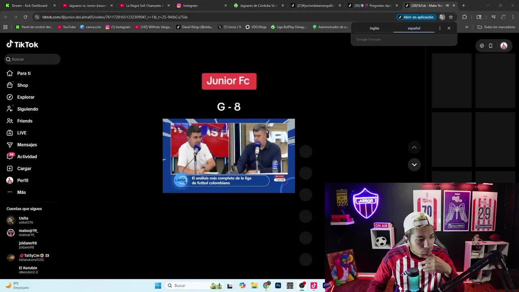This screenshot has height=292, width=519.
Task: Reload the page
Action: point(25,17)
